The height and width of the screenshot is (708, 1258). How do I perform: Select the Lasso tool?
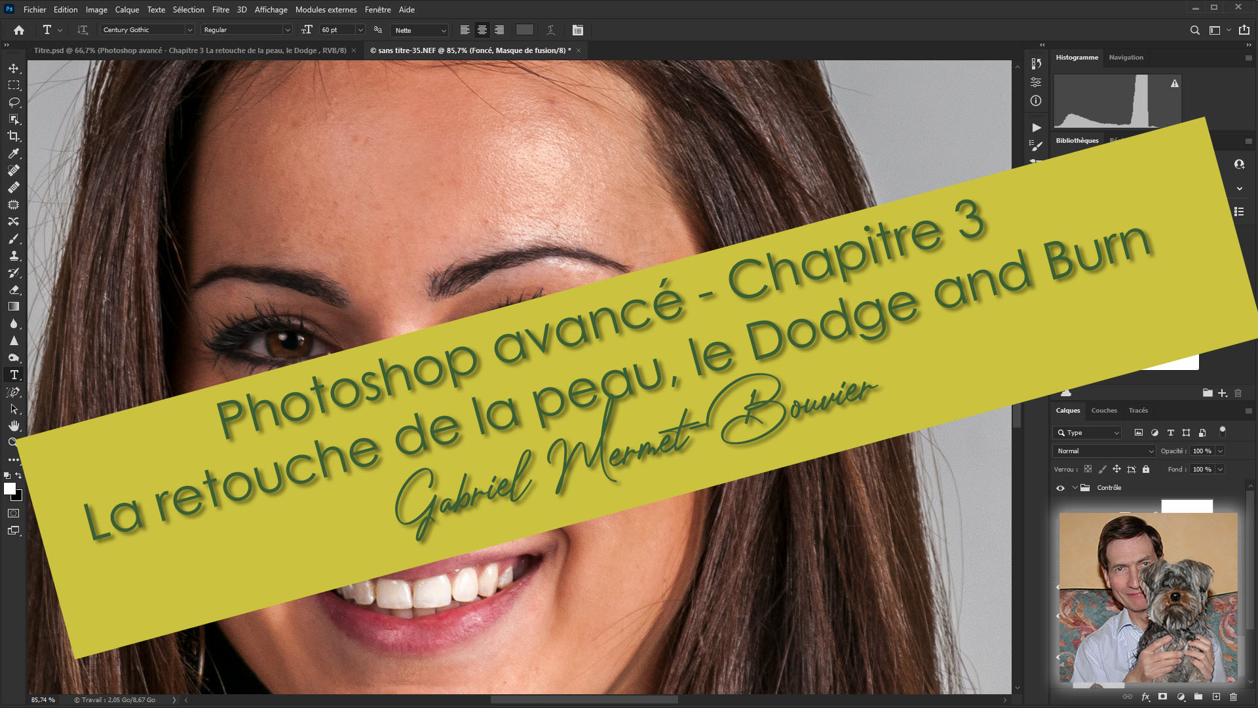14,102
